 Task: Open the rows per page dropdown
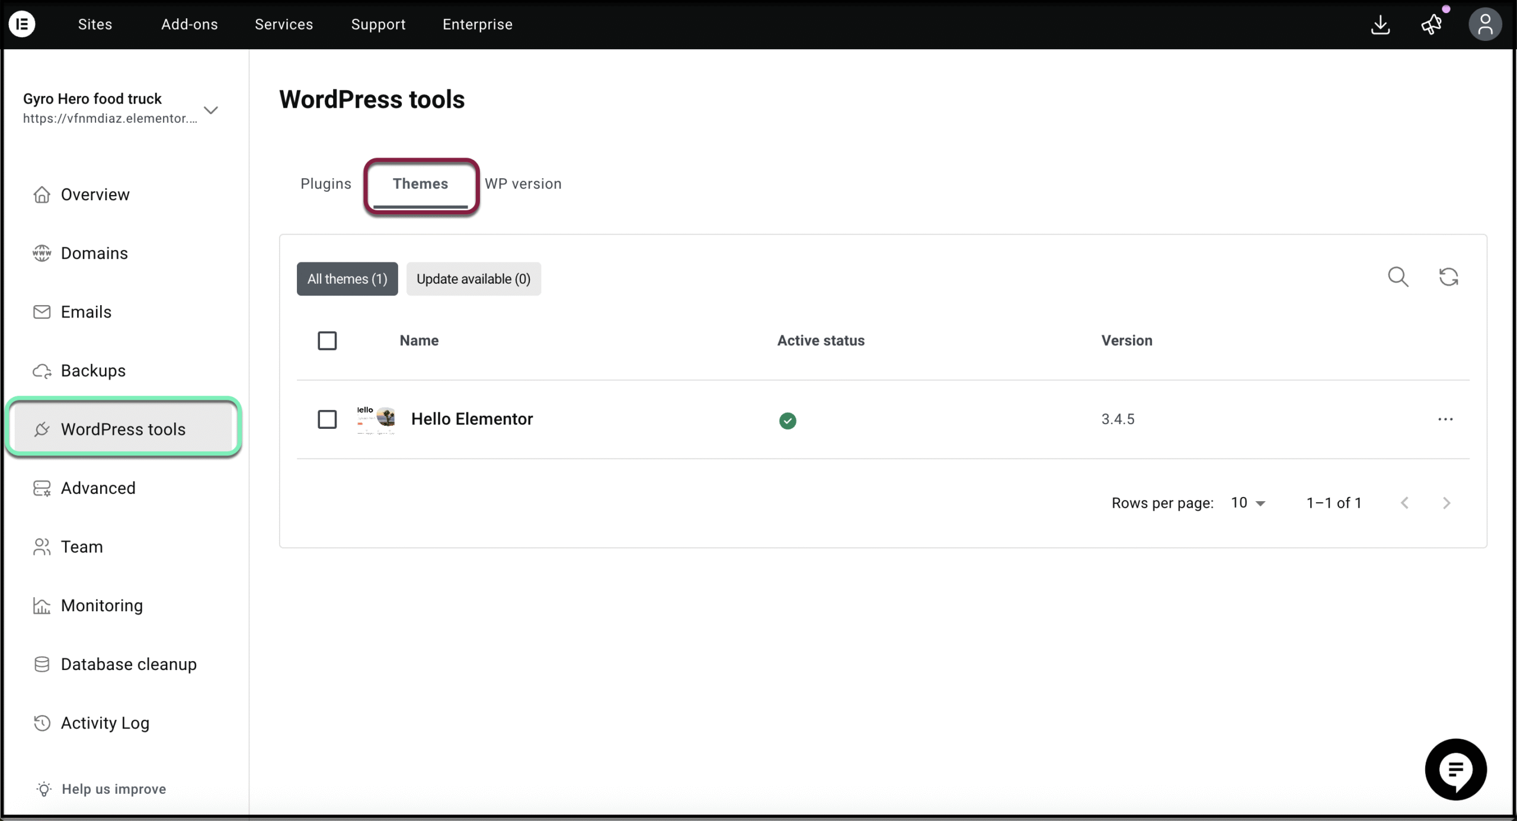click(x=1248, y=503)
